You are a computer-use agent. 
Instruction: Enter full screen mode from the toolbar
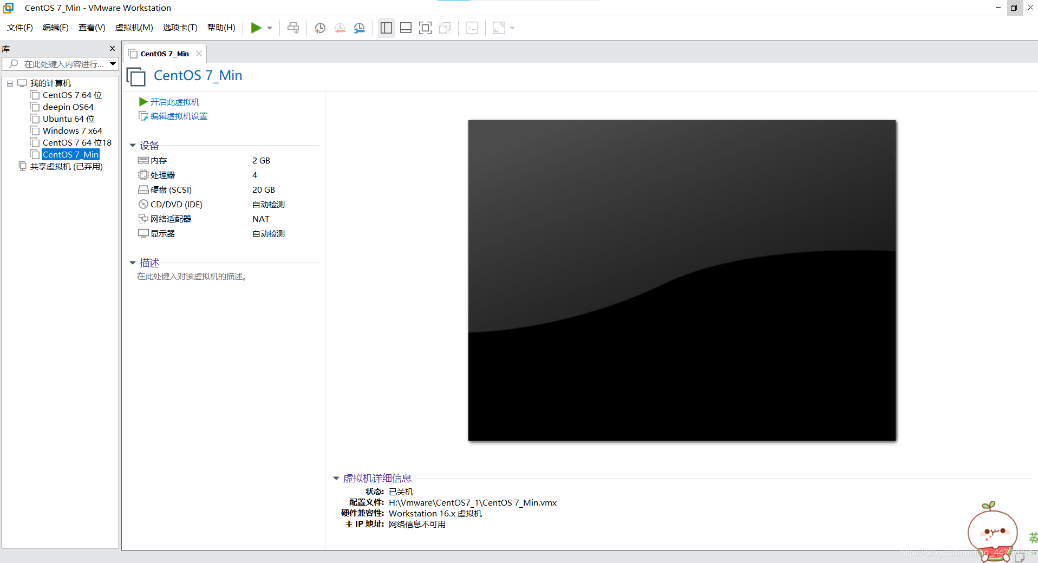coord(425,28)
